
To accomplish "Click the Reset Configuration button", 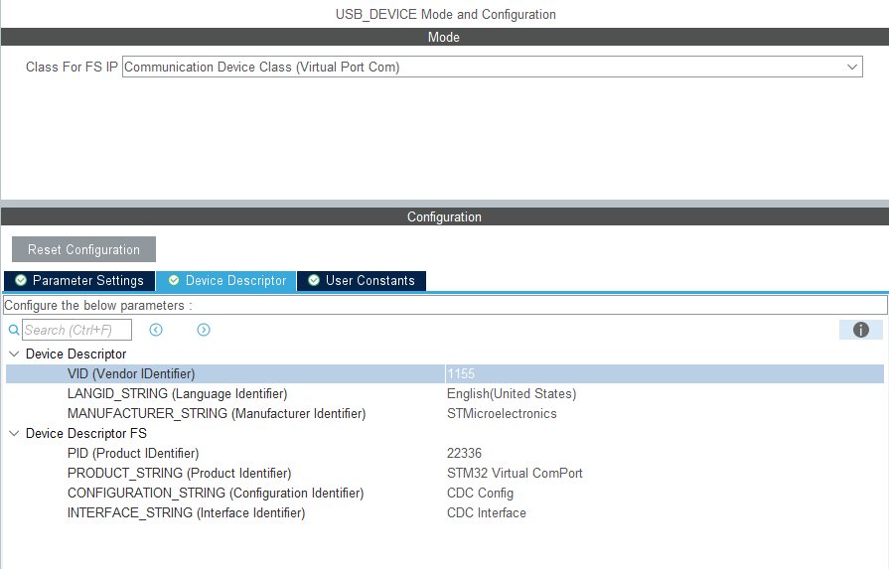I will tap(83, 249).
